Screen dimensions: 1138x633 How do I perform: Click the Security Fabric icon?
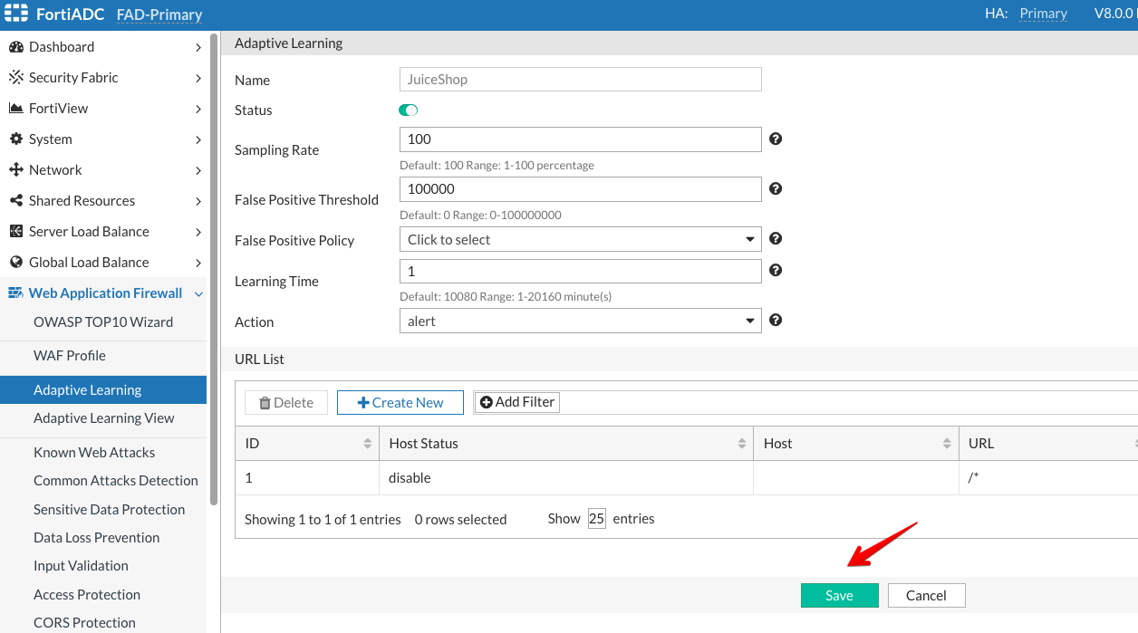15,78
